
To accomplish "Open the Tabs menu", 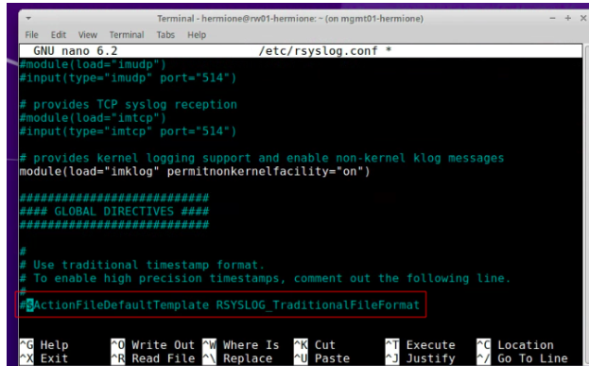I will [165, 35].
